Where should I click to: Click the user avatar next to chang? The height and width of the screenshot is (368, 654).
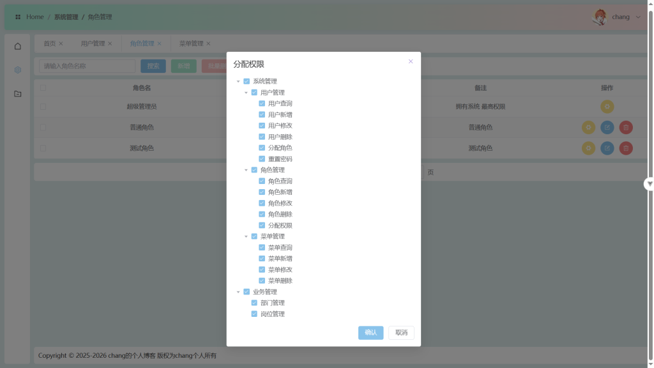click(x=600, y=17)
